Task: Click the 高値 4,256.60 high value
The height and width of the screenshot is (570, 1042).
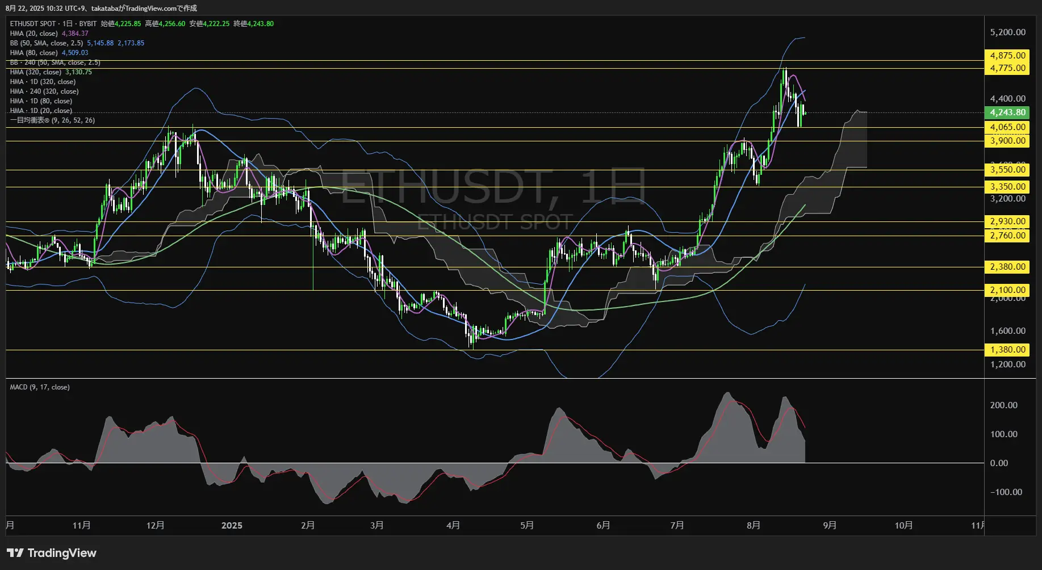Action: (x=165, y=24)
